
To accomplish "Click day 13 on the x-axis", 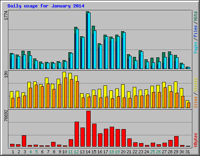I will pos(82,152).
